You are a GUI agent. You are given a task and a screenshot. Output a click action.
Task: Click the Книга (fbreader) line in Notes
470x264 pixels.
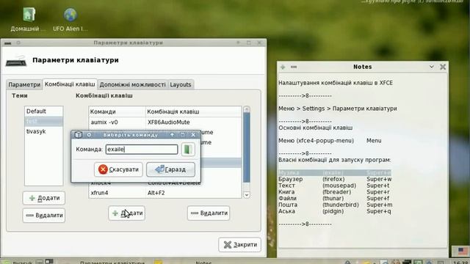(335, 192)
